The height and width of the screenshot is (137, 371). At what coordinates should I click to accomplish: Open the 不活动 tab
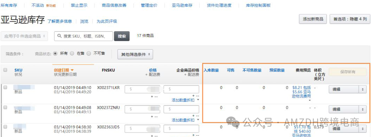[x=38, y=5]
